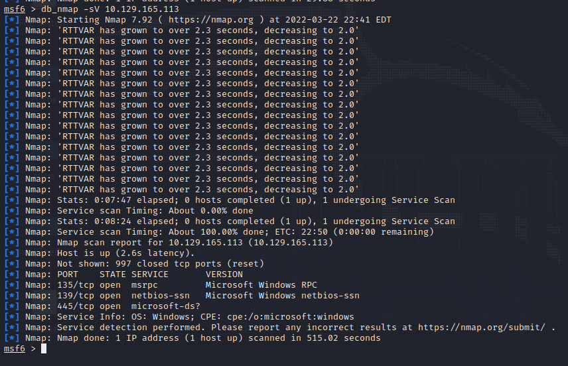Select the 445/tcp port entry
Viewport: 568px width, 366px height.
pyautogui.click(x=75, y=306)
